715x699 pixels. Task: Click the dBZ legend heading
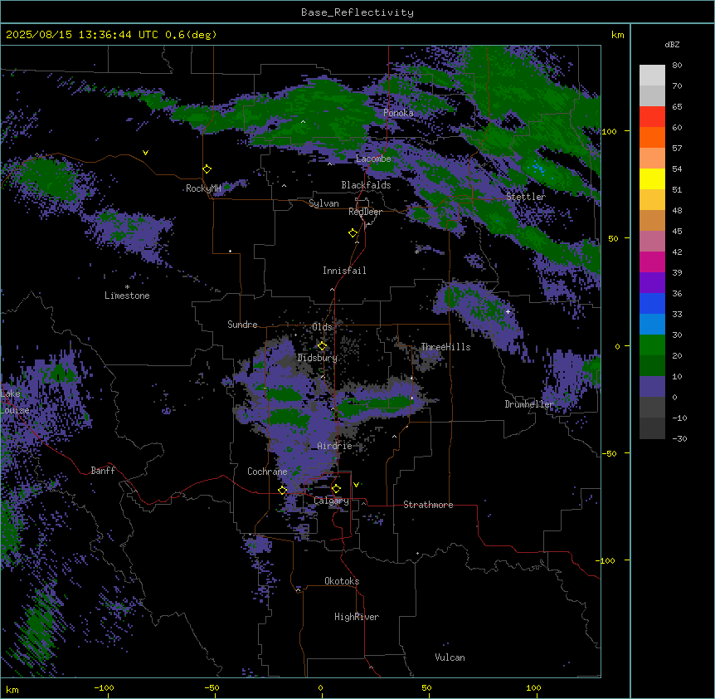coord(672,45)
